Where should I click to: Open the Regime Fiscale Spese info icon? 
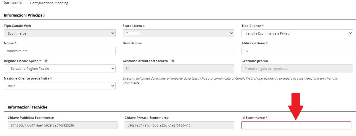pos(46,61)
